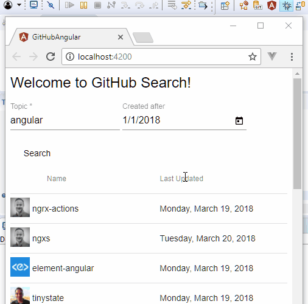Viewport: 308px width, 304px height.
Task: Click the browser back arrow
Action: 16,57
